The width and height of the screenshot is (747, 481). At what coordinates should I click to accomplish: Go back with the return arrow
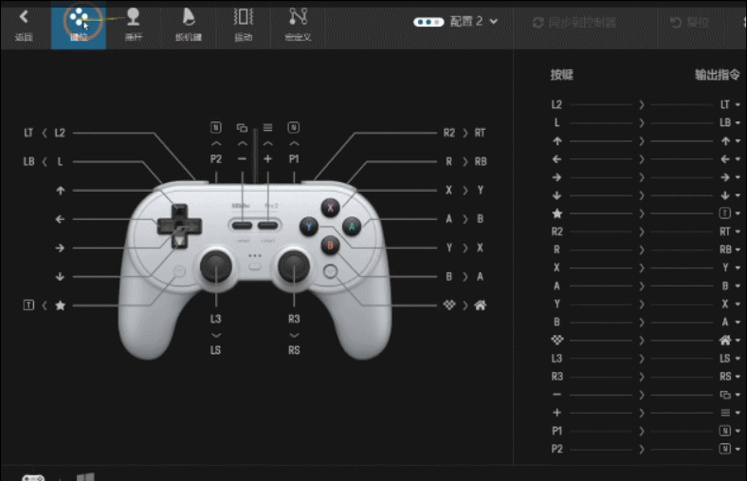click(x=24, y=26)
